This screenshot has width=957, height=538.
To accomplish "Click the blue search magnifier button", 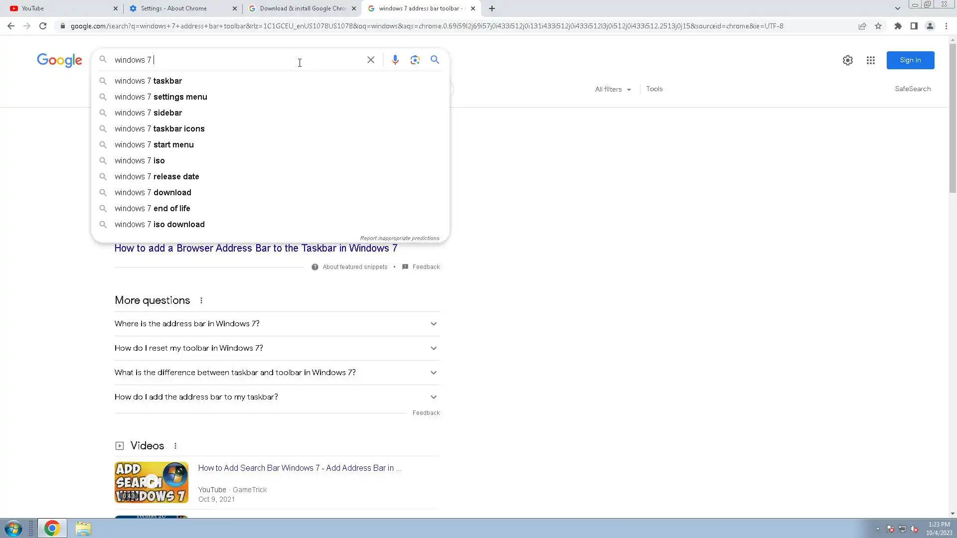I will pyautogui.click(x=435, y=60).
